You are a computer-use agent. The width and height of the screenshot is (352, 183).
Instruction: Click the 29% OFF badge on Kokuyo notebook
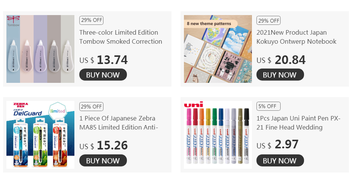tap(269, 21)
